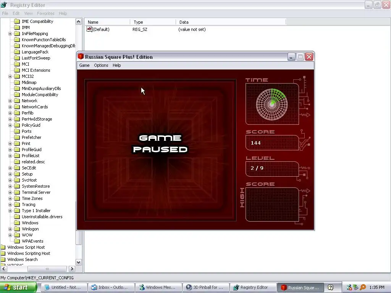Switch to 3D Pinball taskbar button
Screen dimensions: 391x293
point(206,288)
